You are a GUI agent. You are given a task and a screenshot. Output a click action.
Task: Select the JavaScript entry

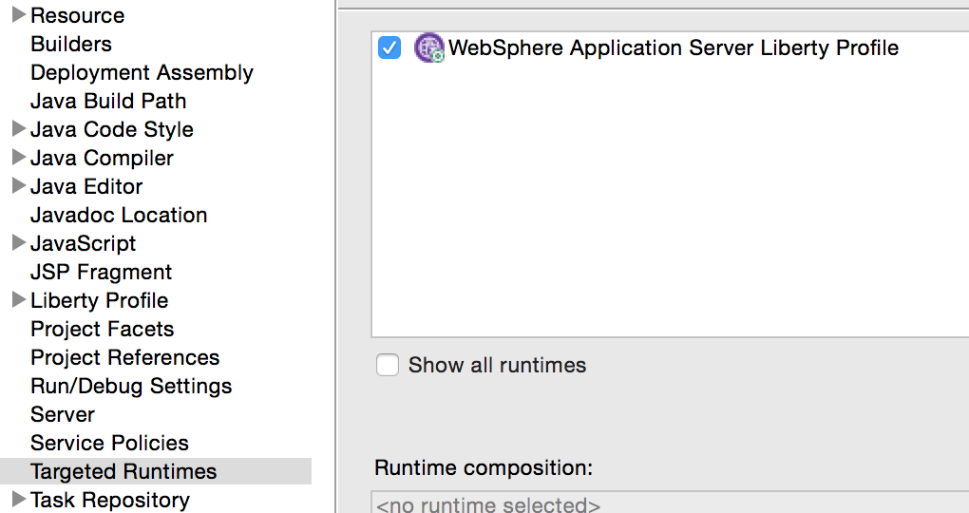point(83,243)
